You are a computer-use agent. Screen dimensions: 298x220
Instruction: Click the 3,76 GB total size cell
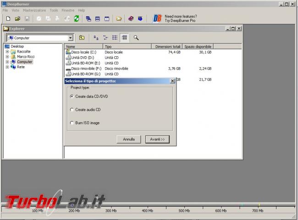tap(174, 69)
